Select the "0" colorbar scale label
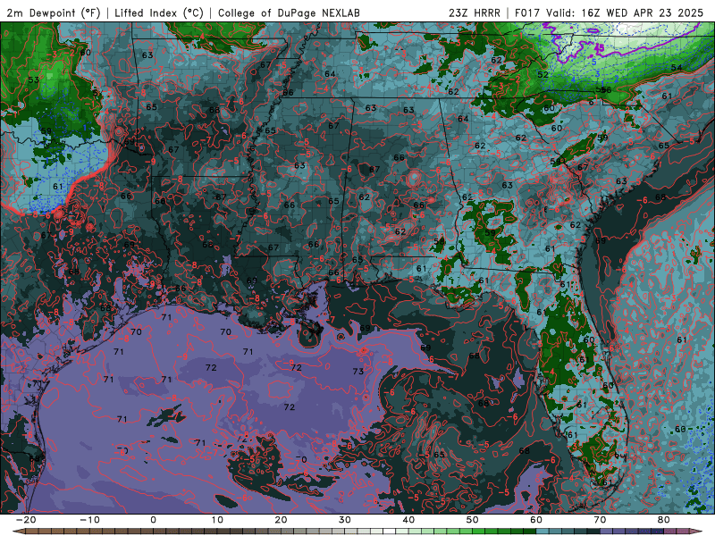This screenshot has width=715, height=536. pos(153,520)
